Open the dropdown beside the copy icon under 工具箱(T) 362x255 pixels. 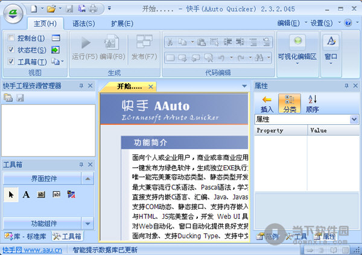(62, 61)
